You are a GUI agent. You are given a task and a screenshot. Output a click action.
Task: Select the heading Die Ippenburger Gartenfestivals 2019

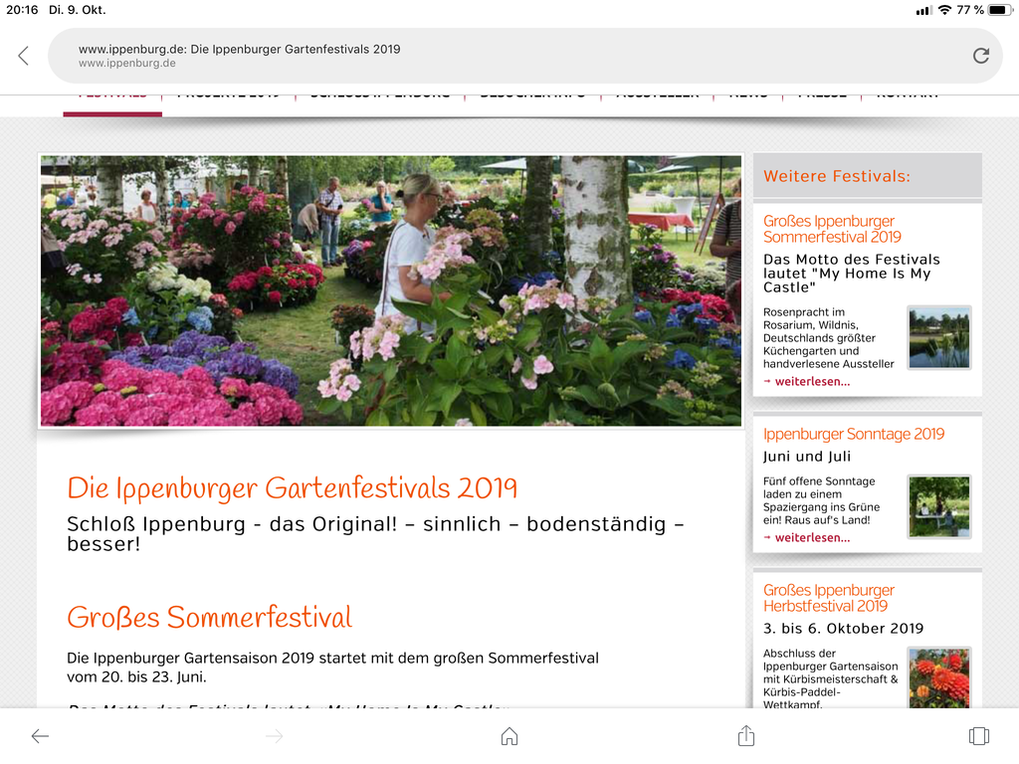[292, 488]
